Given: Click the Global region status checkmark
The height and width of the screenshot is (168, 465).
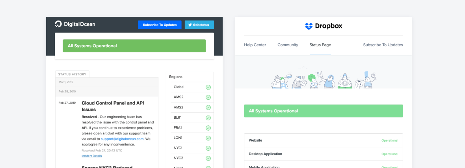Looking at the screenshot, I should pyautogui.click(x=208, y=87).
